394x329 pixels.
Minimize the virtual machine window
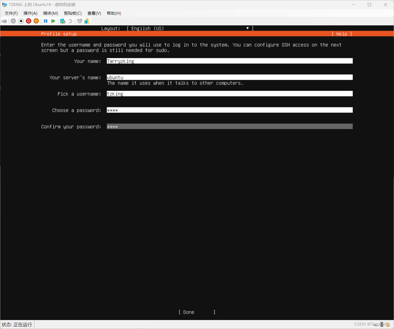[354, 5]
